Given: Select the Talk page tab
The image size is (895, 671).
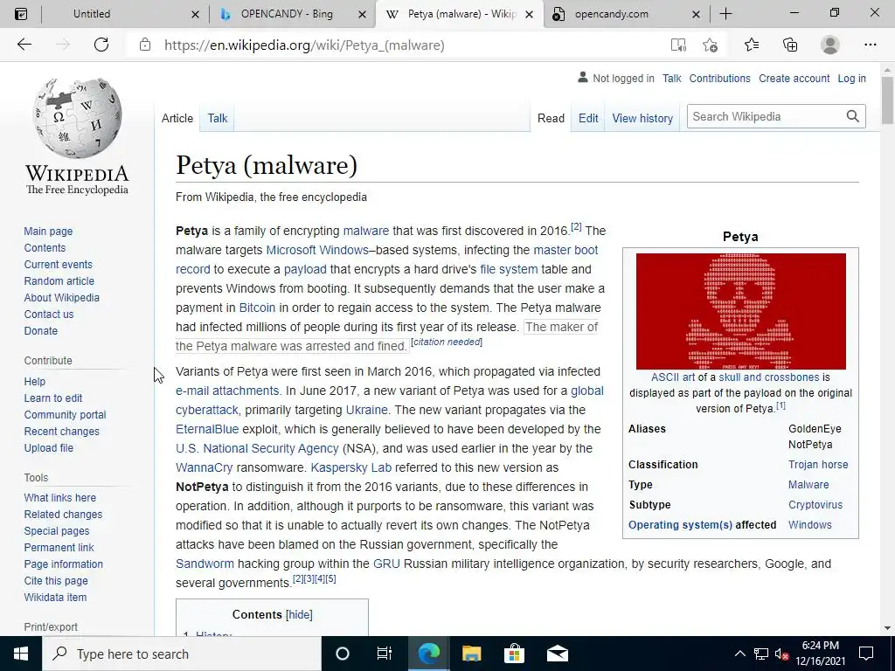Looking at the screenshot, I should tap(217, 118).
